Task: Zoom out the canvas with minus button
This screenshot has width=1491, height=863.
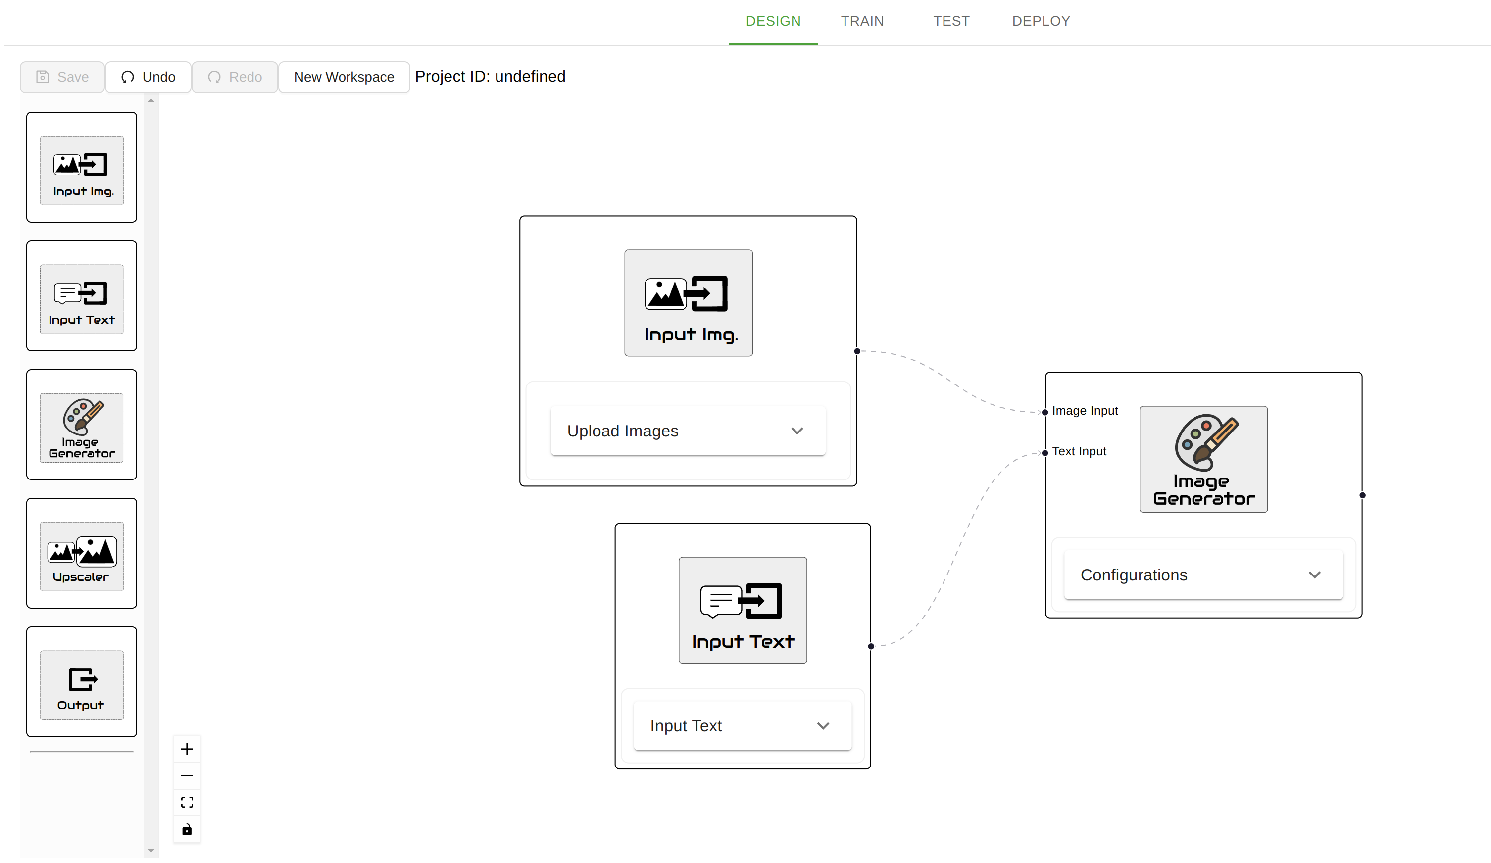Action: click(187, 776)
